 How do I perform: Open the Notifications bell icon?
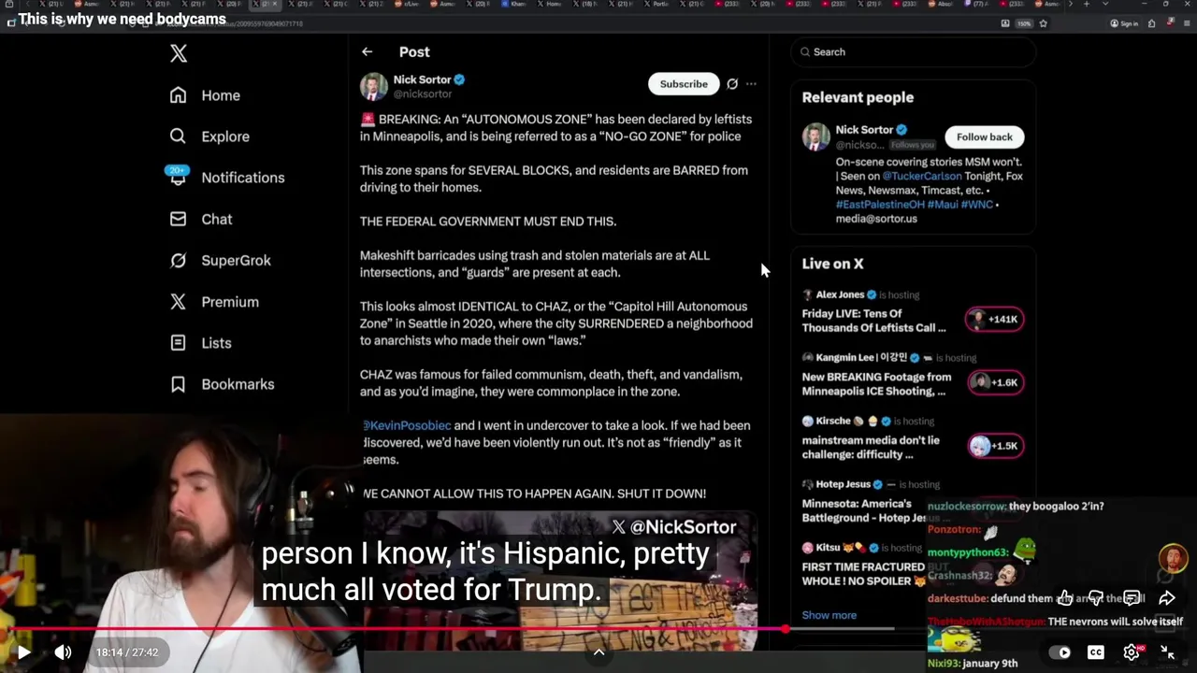point(178,177)
